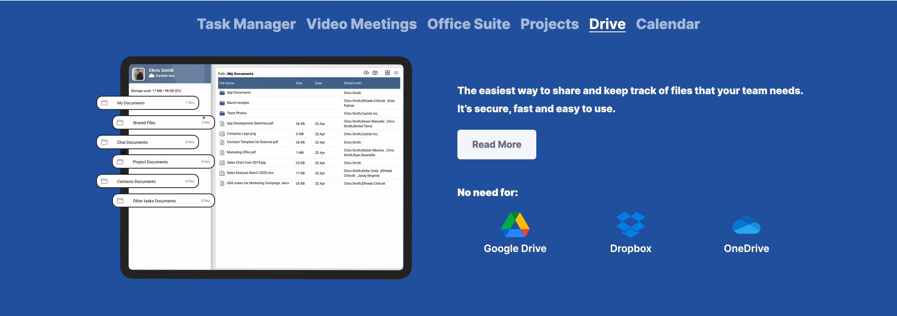Switch to the Projects tab

(x=549, y=24)
